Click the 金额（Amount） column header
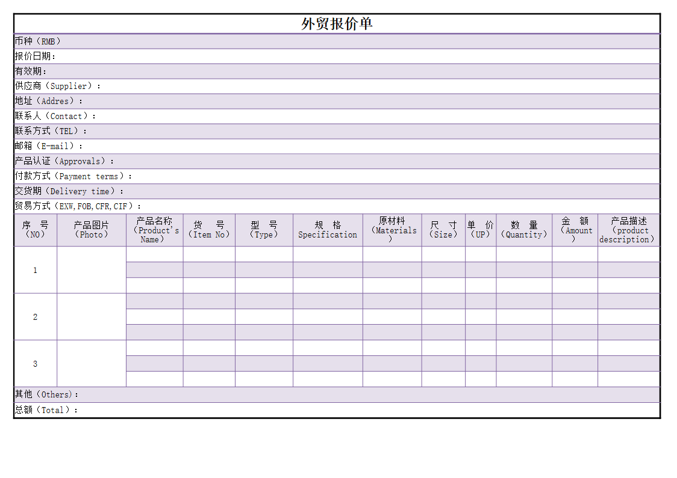 point(575,230)
